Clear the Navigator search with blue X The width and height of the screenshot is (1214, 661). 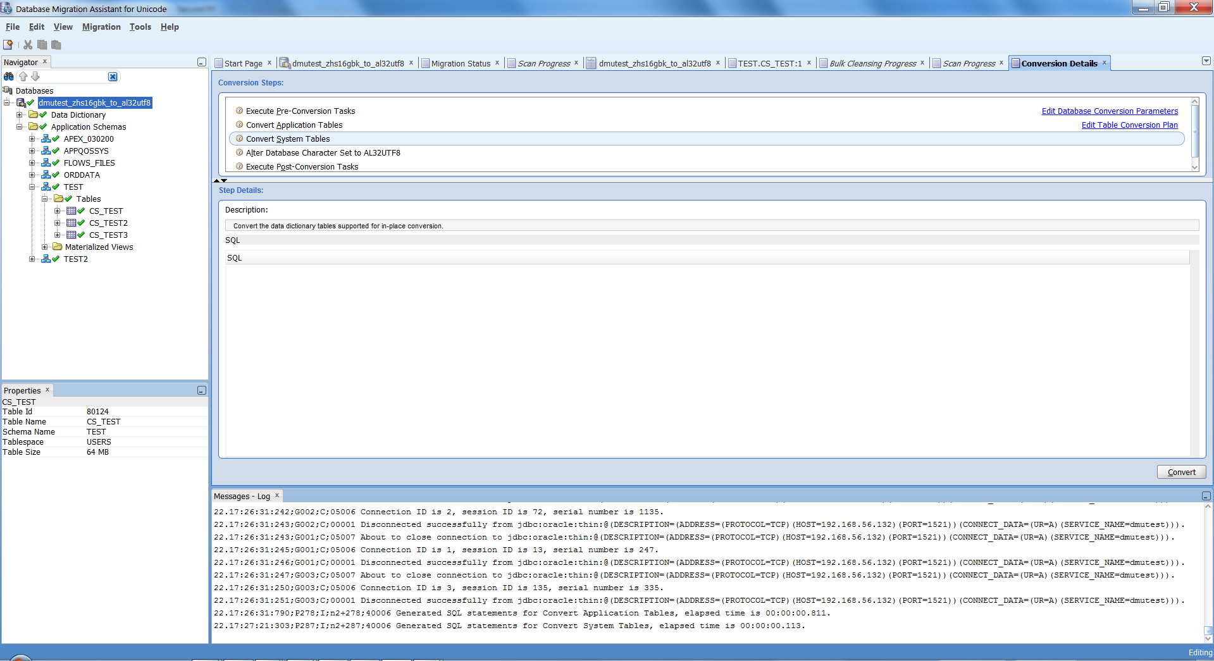point(113,77)
